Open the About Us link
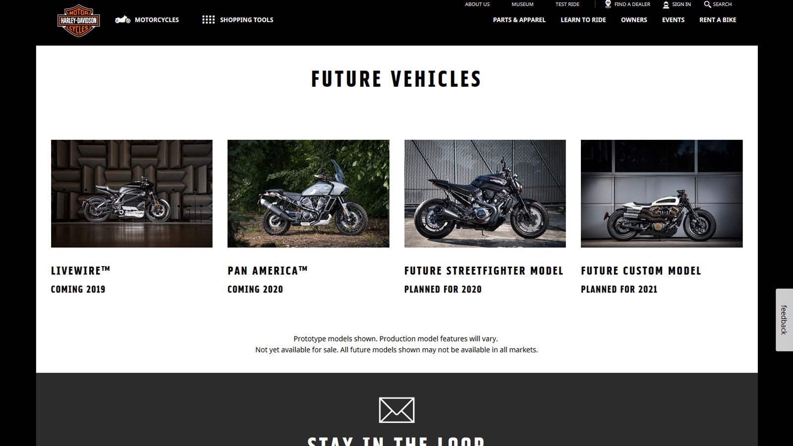Screen dimensions: 793x446 [477, 4]
